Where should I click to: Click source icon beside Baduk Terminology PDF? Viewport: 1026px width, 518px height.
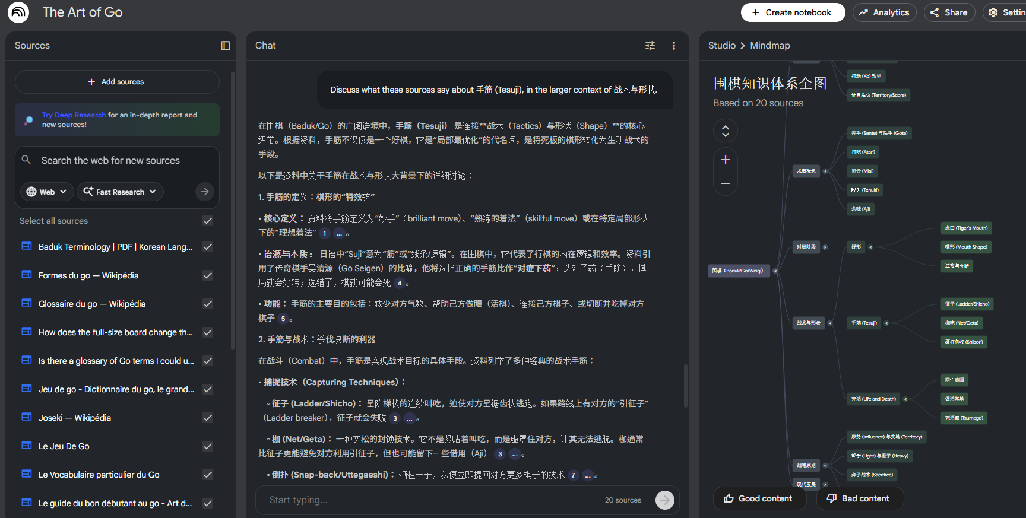[27, 246]
